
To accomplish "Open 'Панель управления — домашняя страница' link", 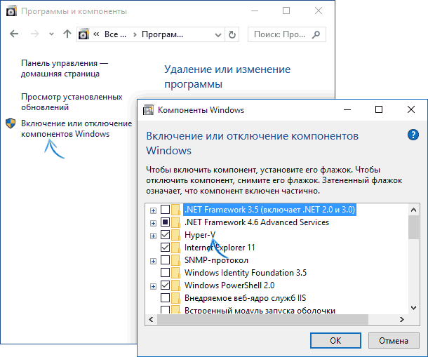I will (x=65, y=69).
